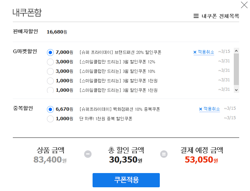Select the 3,000원 10% 할인쿠폰 radio
Image resolution: width=250 pixels, height=191 pixels.
(x=50, y=71)
